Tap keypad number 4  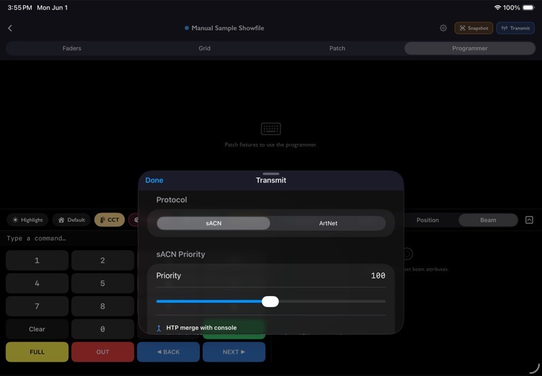[37, 283]
